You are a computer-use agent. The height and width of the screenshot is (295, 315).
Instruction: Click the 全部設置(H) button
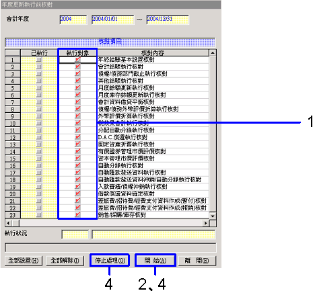point(24,261)
